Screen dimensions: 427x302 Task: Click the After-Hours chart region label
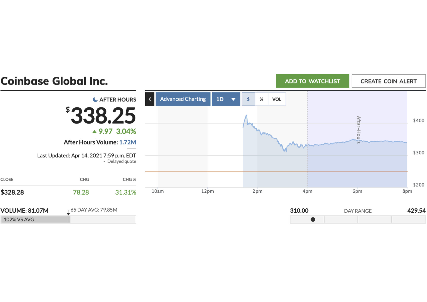coord(358,130)
